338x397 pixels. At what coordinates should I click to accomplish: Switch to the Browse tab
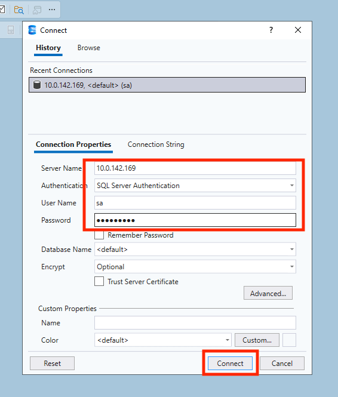(88, 48)
